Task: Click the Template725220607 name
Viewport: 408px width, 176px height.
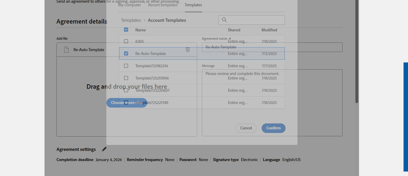Action: [x=152, y=91]
